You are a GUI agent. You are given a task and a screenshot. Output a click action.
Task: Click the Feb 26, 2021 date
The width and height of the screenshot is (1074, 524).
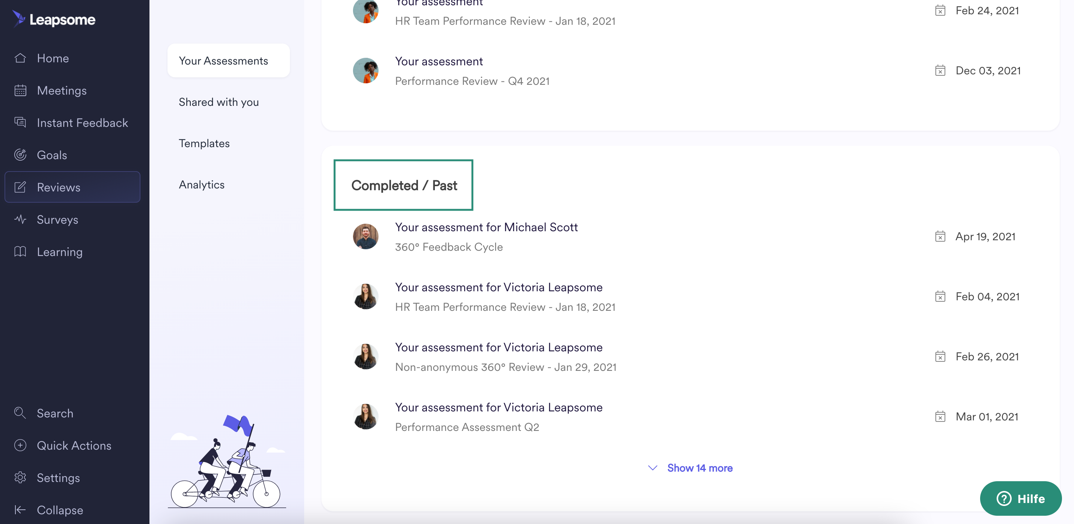tap(987, 357)
